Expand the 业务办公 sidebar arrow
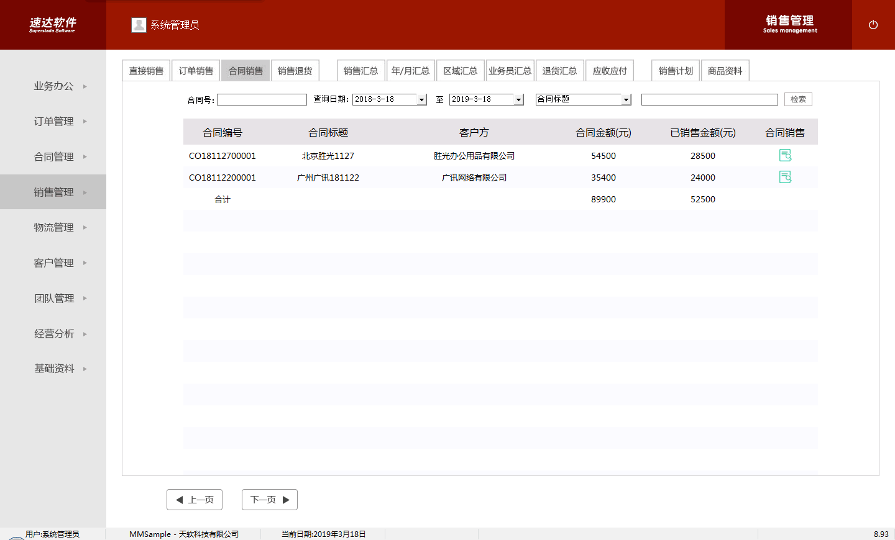This screenshot has width=895, height=540. point(85,86)
